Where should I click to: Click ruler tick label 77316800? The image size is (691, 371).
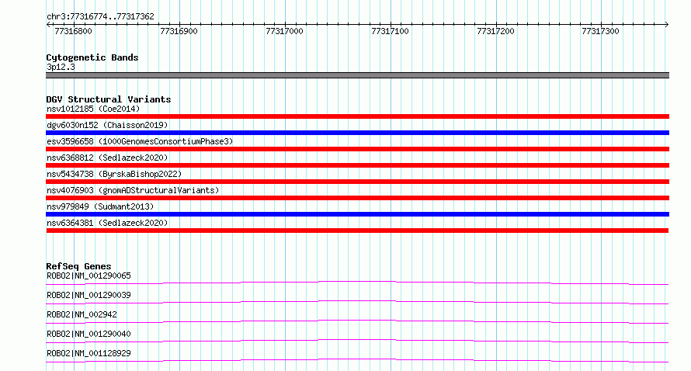(x=73, y=31)
